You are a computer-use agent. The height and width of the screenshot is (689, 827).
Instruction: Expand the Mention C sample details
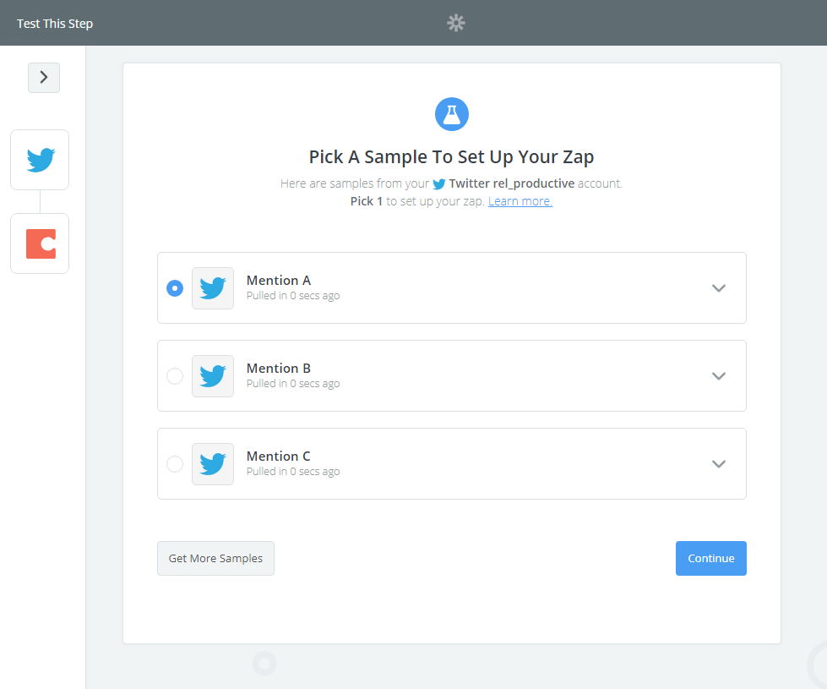(x=719, y=464)
